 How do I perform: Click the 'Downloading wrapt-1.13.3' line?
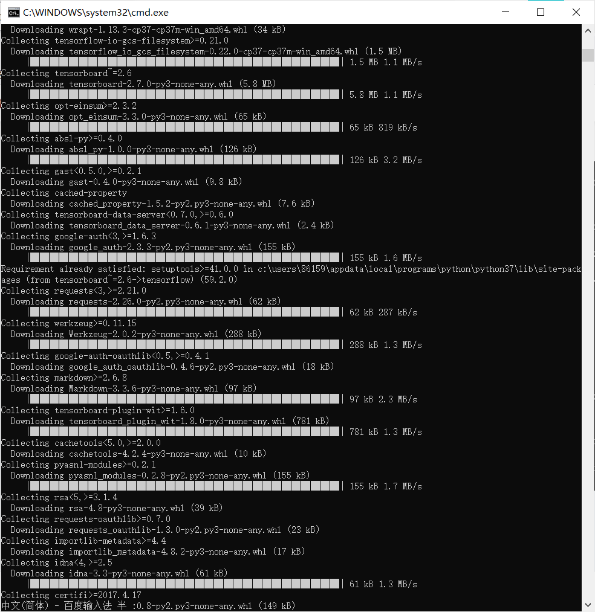(x=148, y=30)
